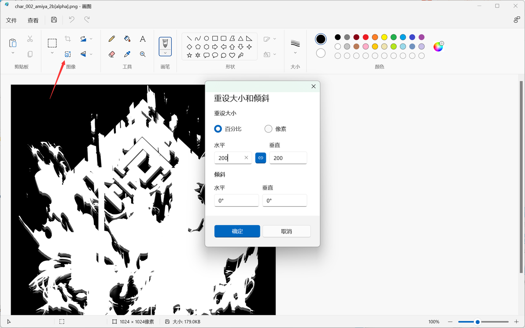This screenshot has height=328, width=525.
Task: Select the Color picker eyedropper tool
Action: click(x=127, y=54)
